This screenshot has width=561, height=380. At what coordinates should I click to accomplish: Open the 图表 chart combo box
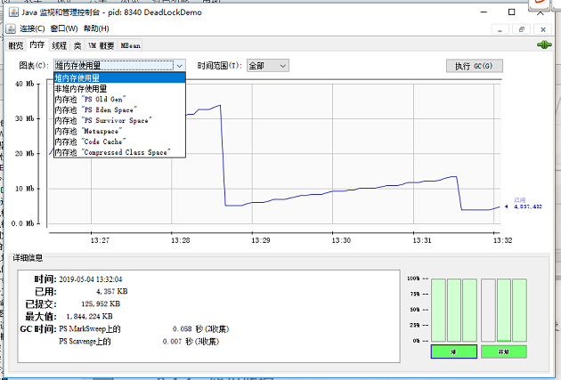click(x=119, y=66)
